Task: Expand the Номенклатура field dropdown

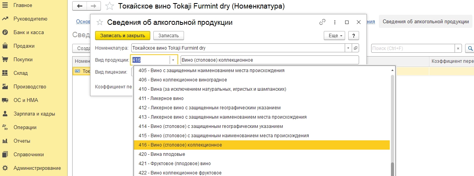Action: 348,48
